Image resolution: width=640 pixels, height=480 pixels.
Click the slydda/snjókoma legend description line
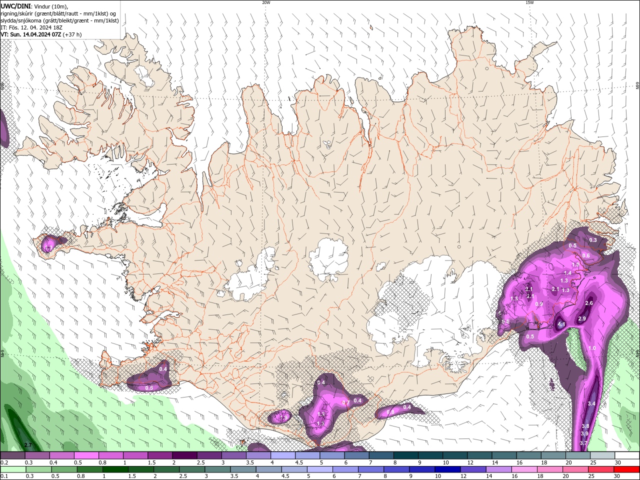point(59,20)
